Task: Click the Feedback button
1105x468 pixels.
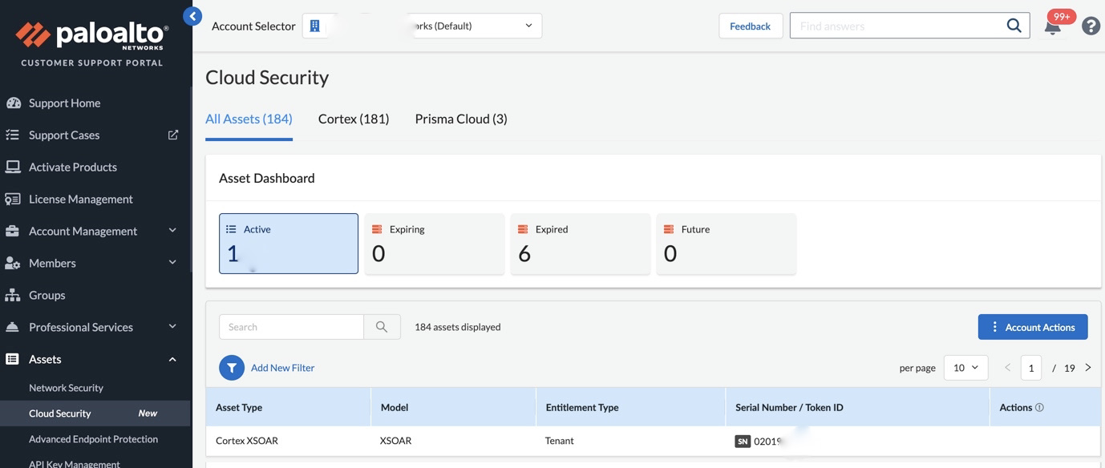Action: coord(751,26)
